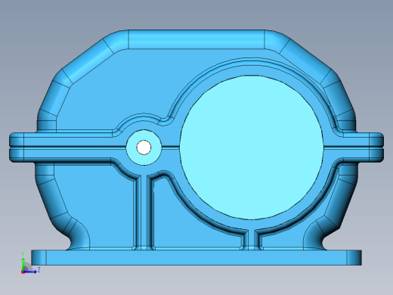The width and height of the screenshot is (393, 295).
Task: Select the upper-left flat housing wall face
Action: (113, 88)
